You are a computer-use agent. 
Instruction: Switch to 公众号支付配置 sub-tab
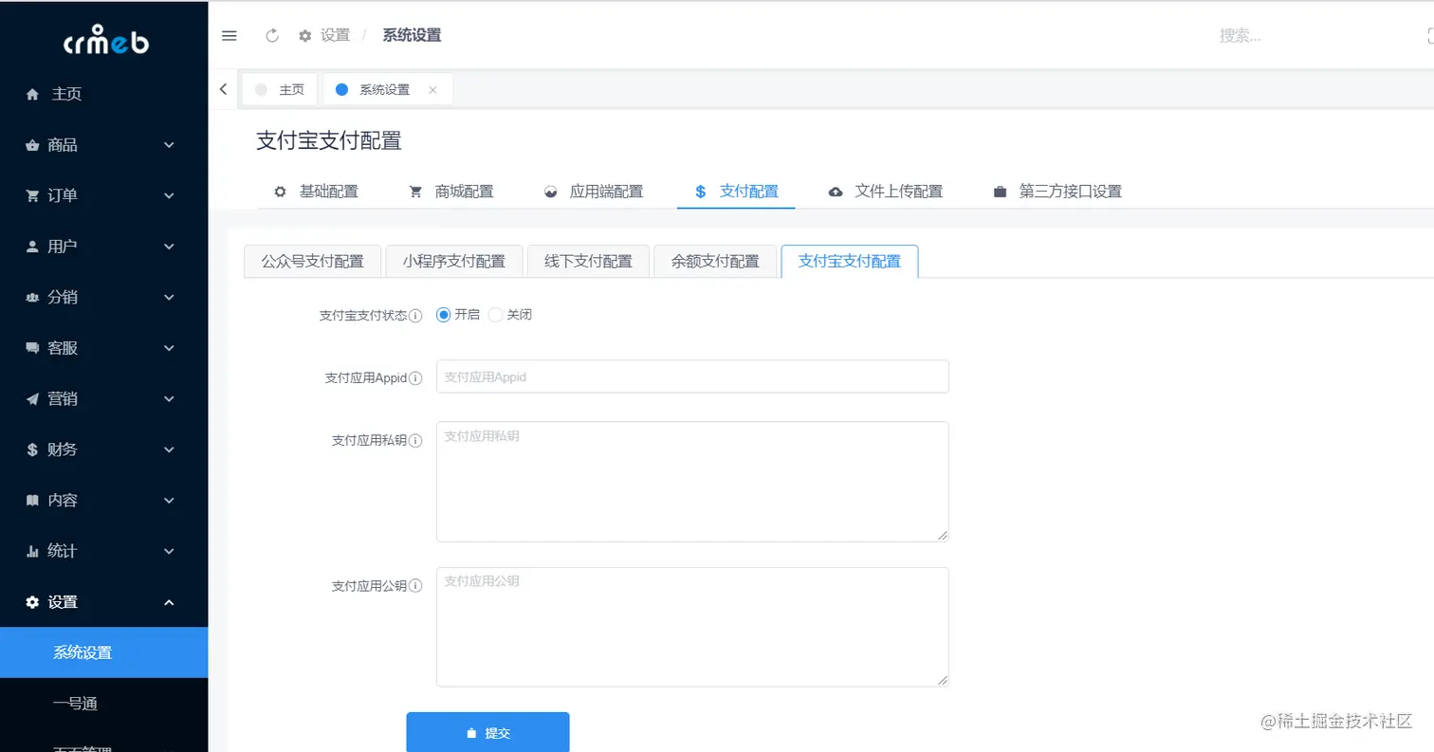tap(312, 261)
